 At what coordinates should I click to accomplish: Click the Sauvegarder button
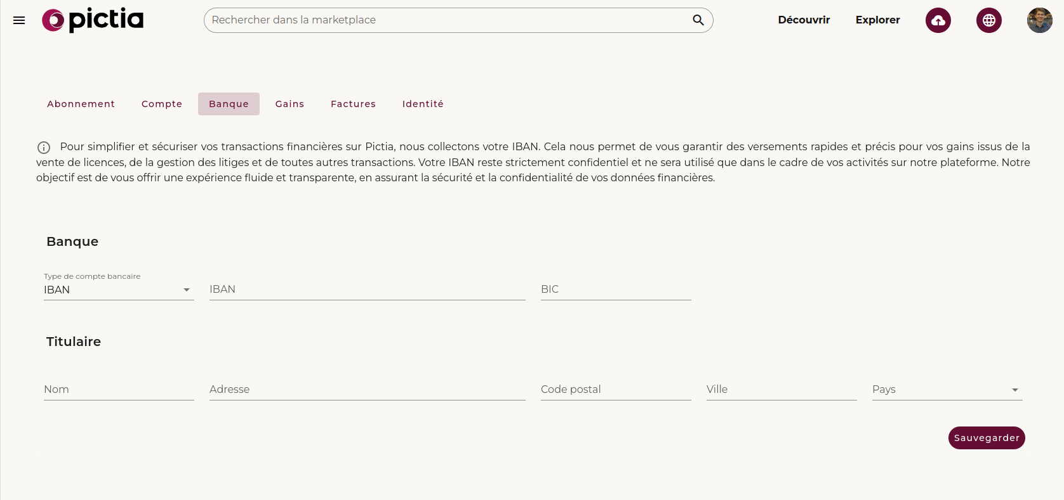click(x=986, y=438)
